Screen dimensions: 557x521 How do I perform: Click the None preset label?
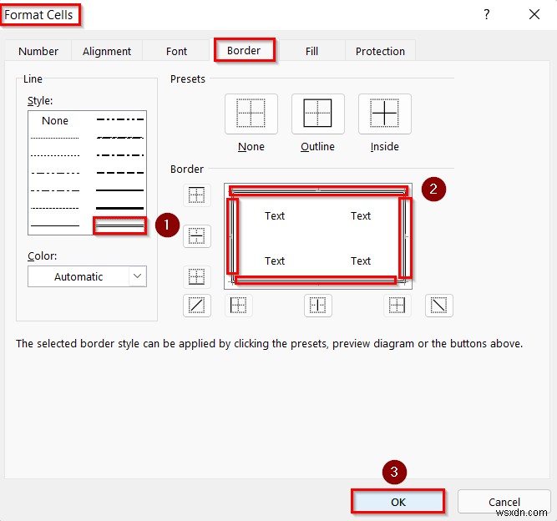(251, 147)
